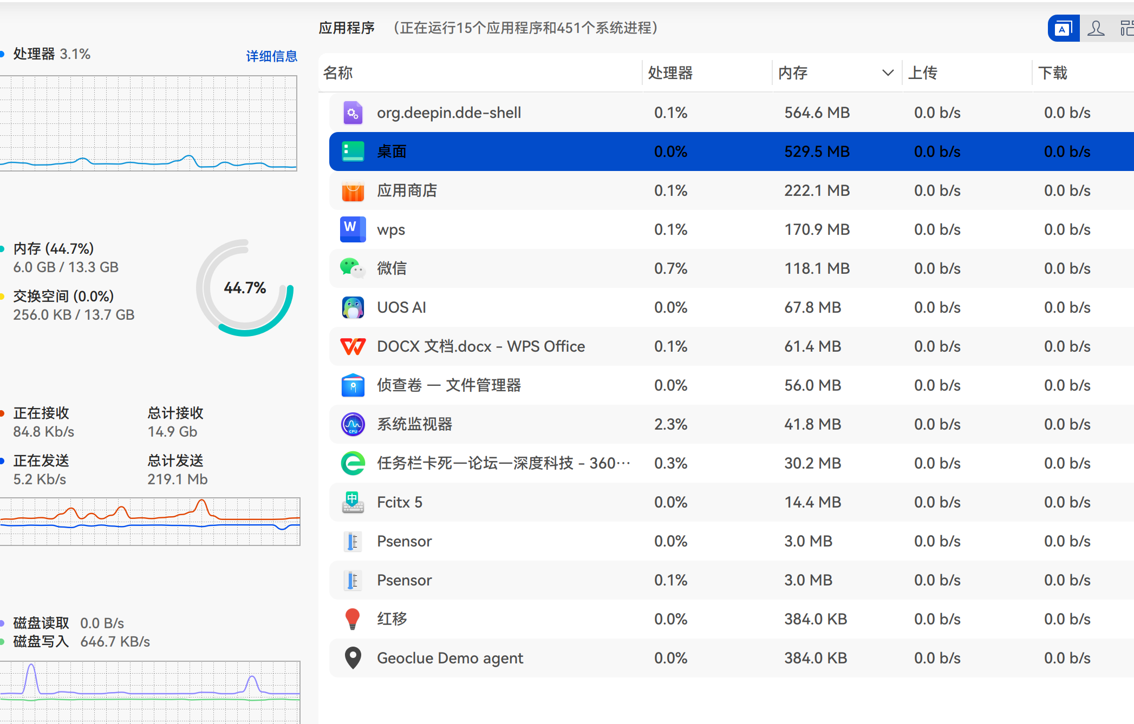Click the Psensor icon at 0.1% CPU
This screenshot has width=1134, height=724.
click(x=353, y=580)
